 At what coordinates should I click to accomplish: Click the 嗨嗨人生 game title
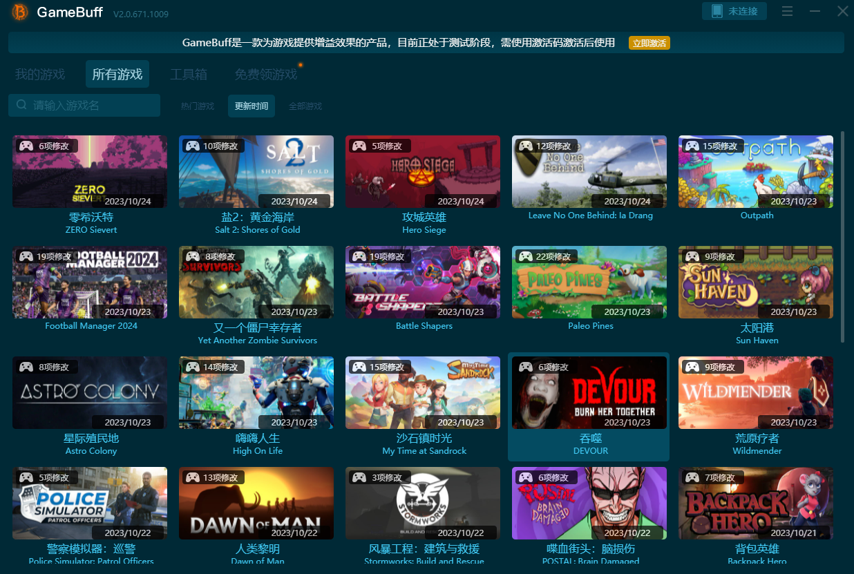coord(258,438)
